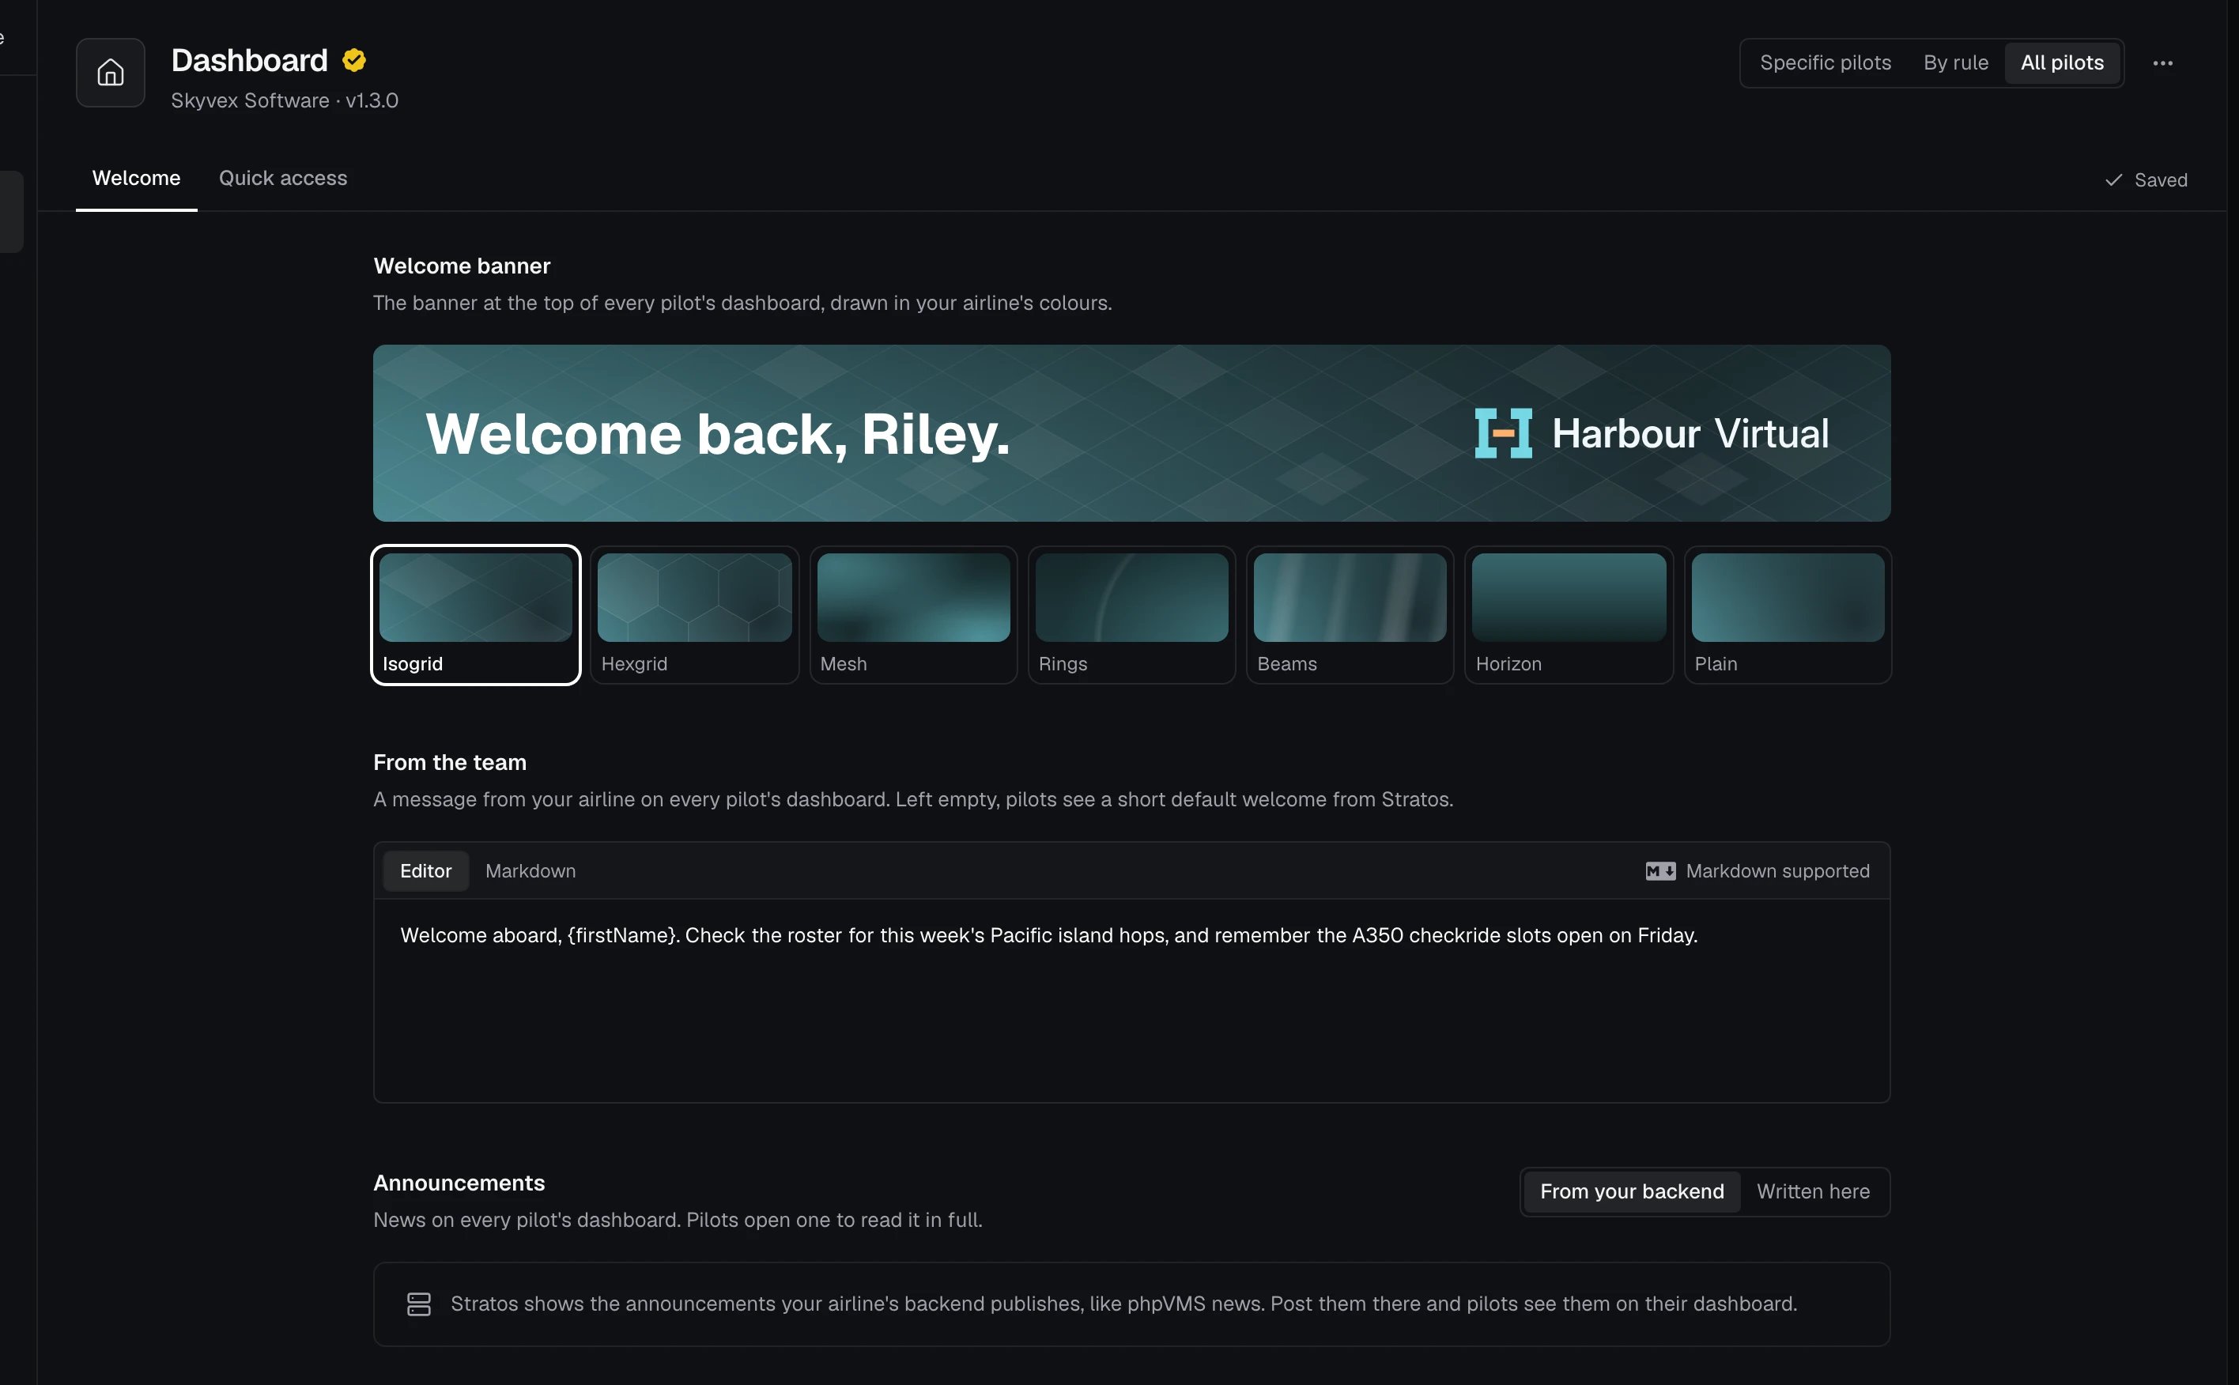Image resolution: width=2239 pixels, height=1385 pixels.
Task: Open the three-dot more options menu
Action: click(2162, 63)
